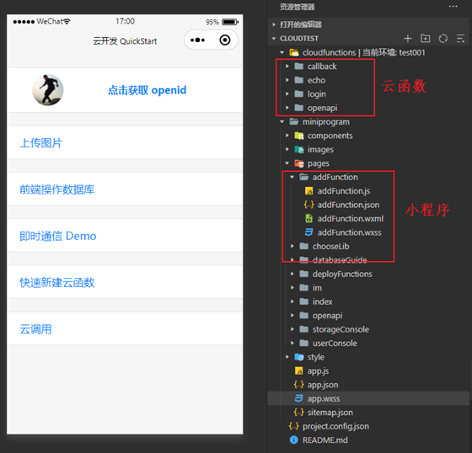Collapse the addFunction folder arrow
This screenshot has height=453, width=472.
(292, 177)
